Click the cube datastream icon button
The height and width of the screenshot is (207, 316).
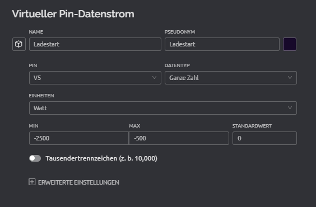pyautogui.click(x=19, y=44)
